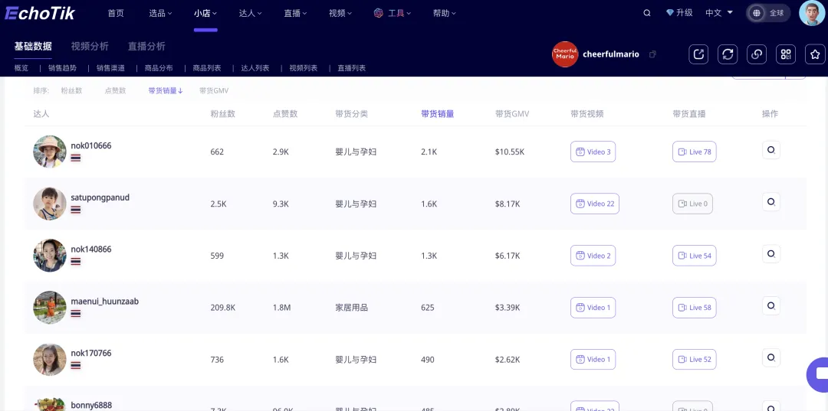
Task: Click the copy link chain icon
Action: (757, 54)
